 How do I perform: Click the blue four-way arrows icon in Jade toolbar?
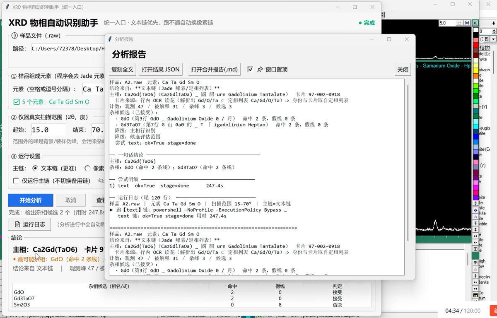[x=475, y=210]
